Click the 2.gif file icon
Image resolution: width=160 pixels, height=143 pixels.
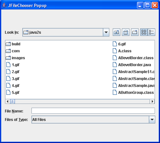click(x=8, y=71)
